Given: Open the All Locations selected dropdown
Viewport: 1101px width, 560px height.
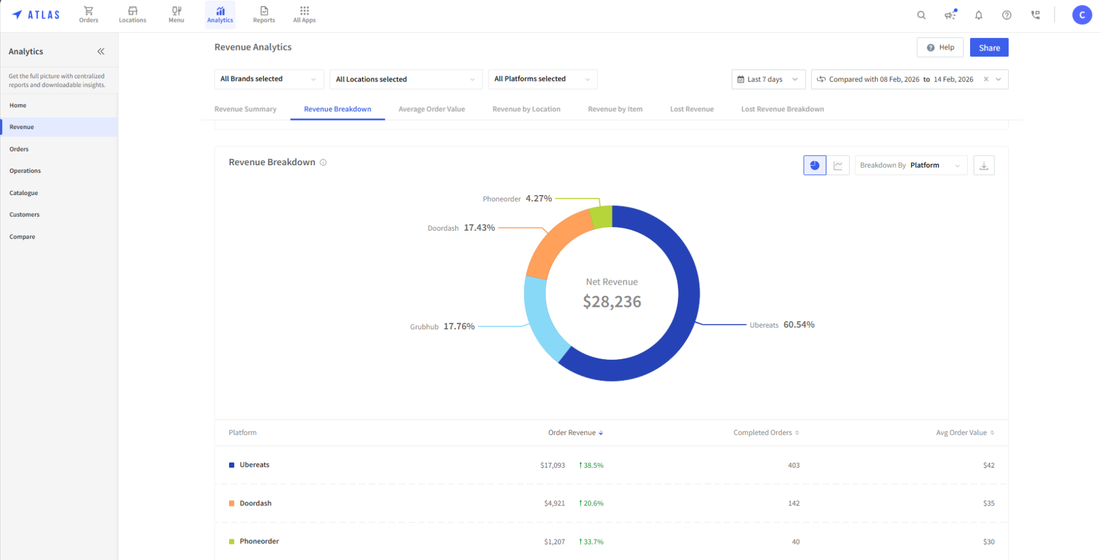Looking at the screenshot, I should [x=406, y=79].
